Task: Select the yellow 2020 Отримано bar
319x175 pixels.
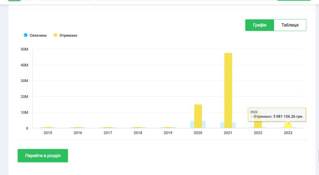Action: [x=198, y=116]
